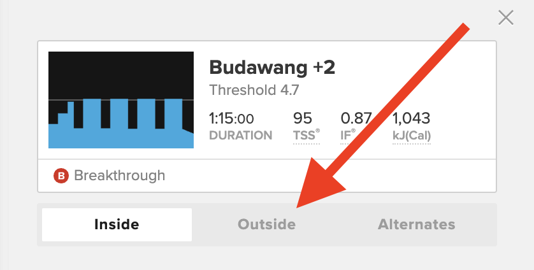This screenshot has width=534, height=270.
Task: Click the dotted-underlined IF label
Action: click(348, 136)
